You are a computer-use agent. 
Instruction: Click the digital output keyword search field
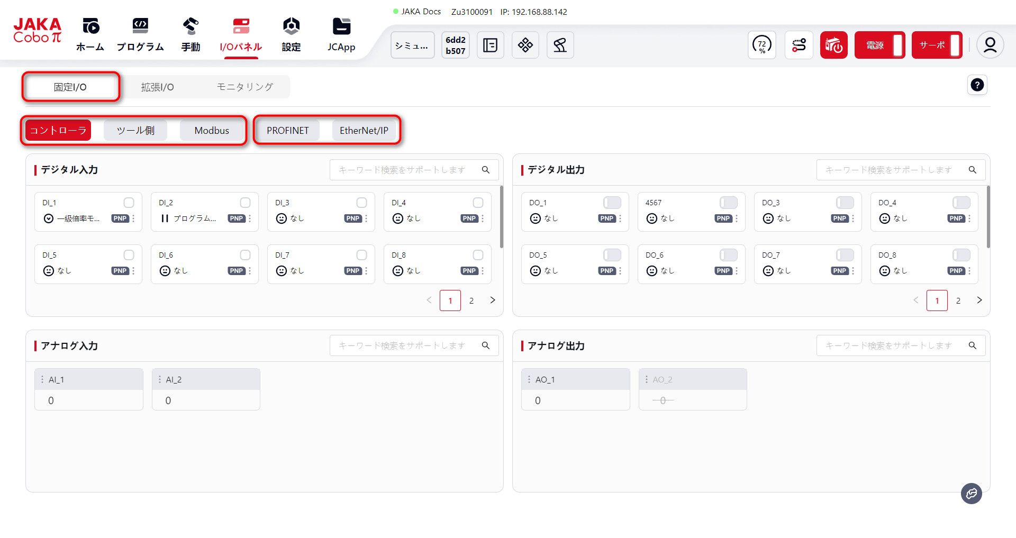click(x=894, y=170)
